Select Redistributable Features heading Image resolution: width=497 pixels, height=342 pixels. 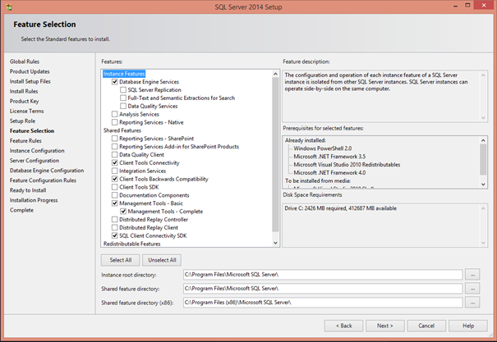[132, 244]
